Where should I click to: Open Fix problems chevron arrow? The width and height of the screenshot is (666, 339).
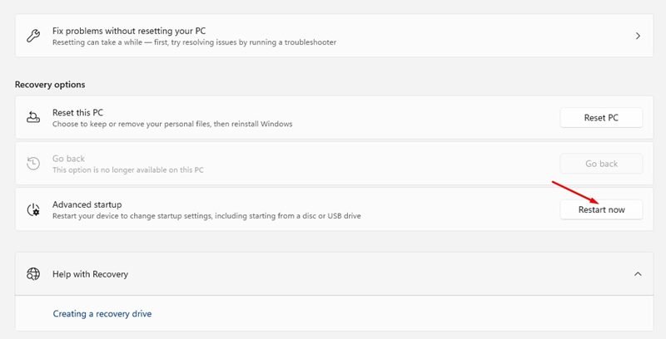pyautogui.click(x=638, y=36)
